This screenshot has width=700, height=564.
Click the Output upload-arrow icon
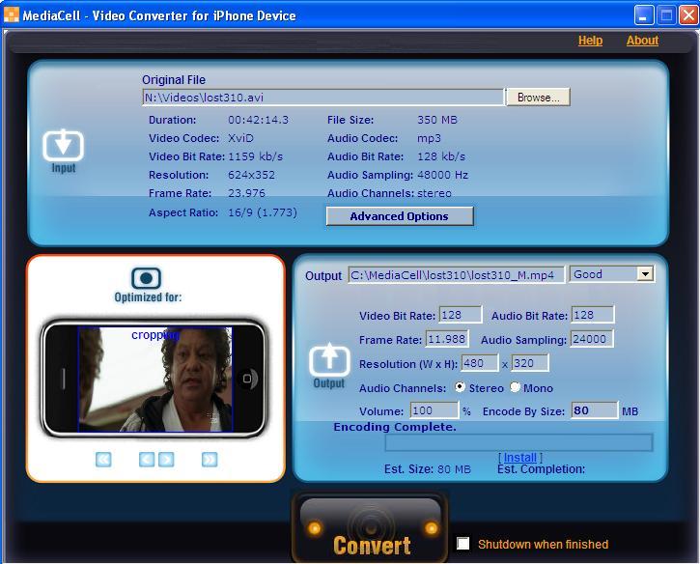[x=329, y=359]
